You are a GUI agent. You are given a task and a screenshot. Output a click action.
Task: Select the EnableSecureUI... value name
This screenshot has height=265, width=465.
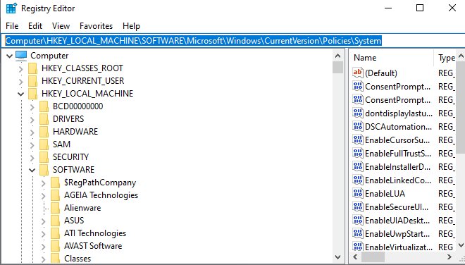pos(397,207)
